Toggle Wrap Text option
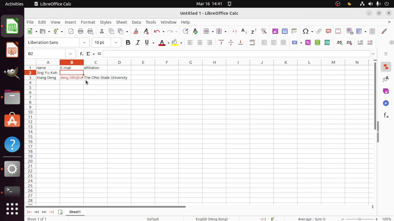The image size is (394, 221). (x=252, y=43)
